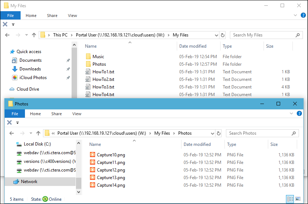Open Quick Access toolbar dropdown in My Files
Image resolution: width=308 pixels, height=204 pixels.
(13, 25)
